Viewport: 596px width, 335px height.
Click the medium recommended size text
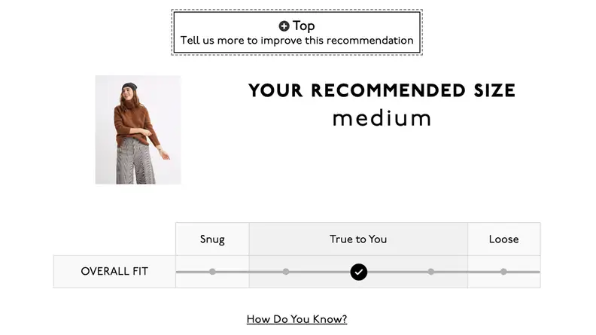point(382,118)
